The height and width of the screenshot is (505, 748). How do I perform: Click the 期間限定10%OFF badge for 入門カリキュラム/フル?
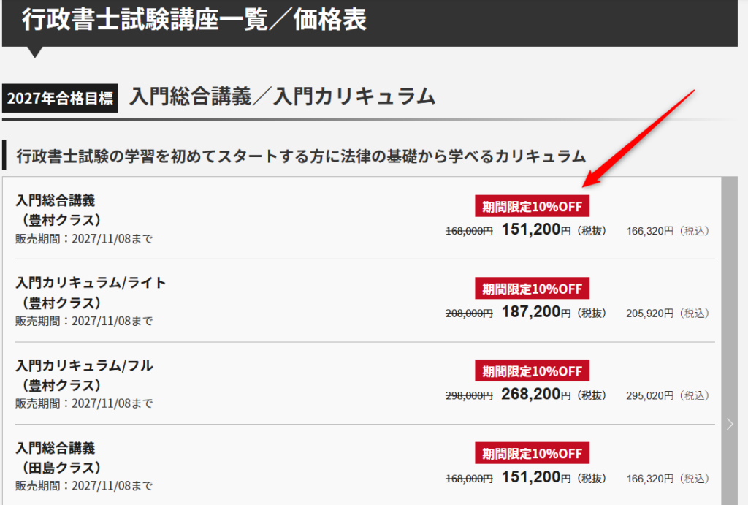(532, 371)
